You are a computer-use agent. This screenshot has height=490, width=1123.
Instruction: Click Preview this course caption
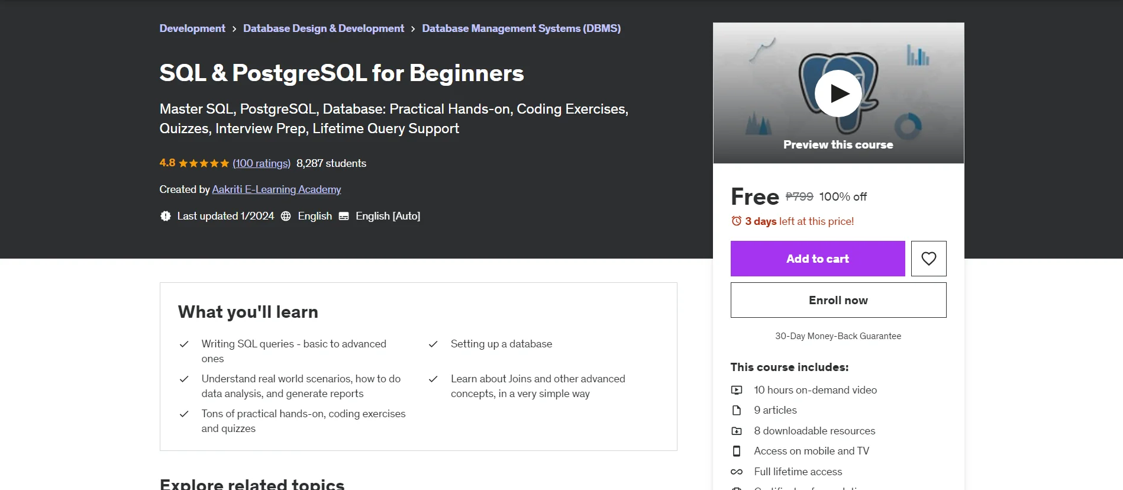point(838,144)
